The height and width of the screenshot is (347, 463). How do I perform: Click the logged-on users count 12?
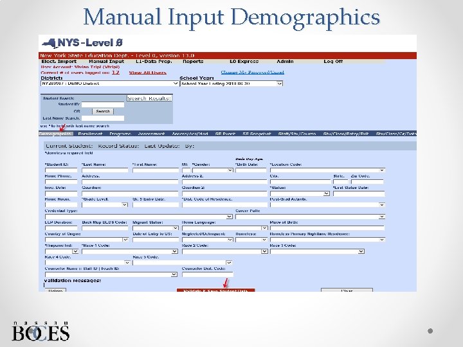tap(116, 72)
